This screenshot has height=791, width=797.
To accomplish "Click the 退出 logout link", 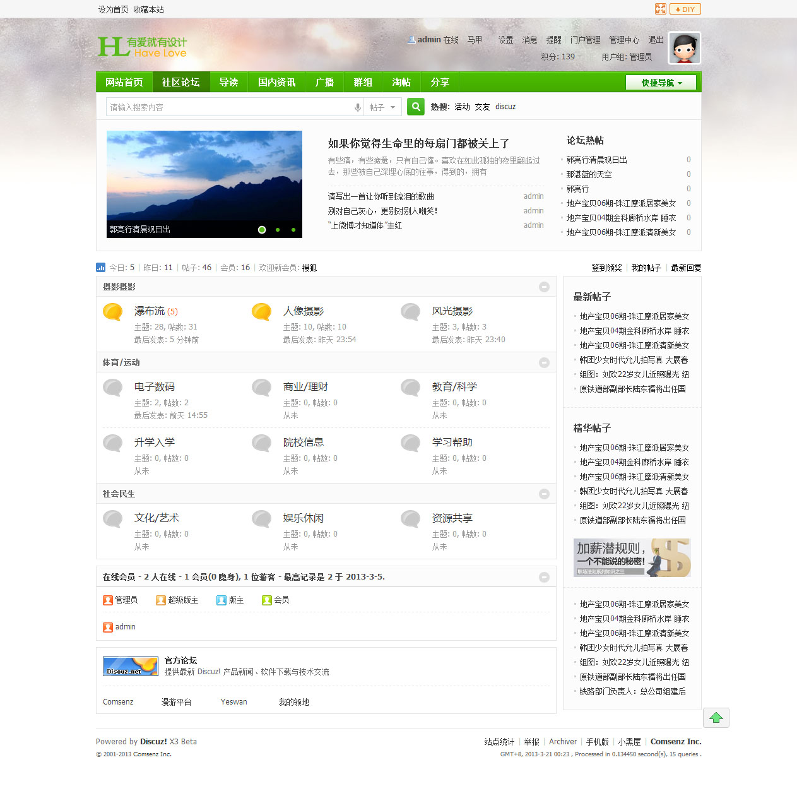I will 656,40.
